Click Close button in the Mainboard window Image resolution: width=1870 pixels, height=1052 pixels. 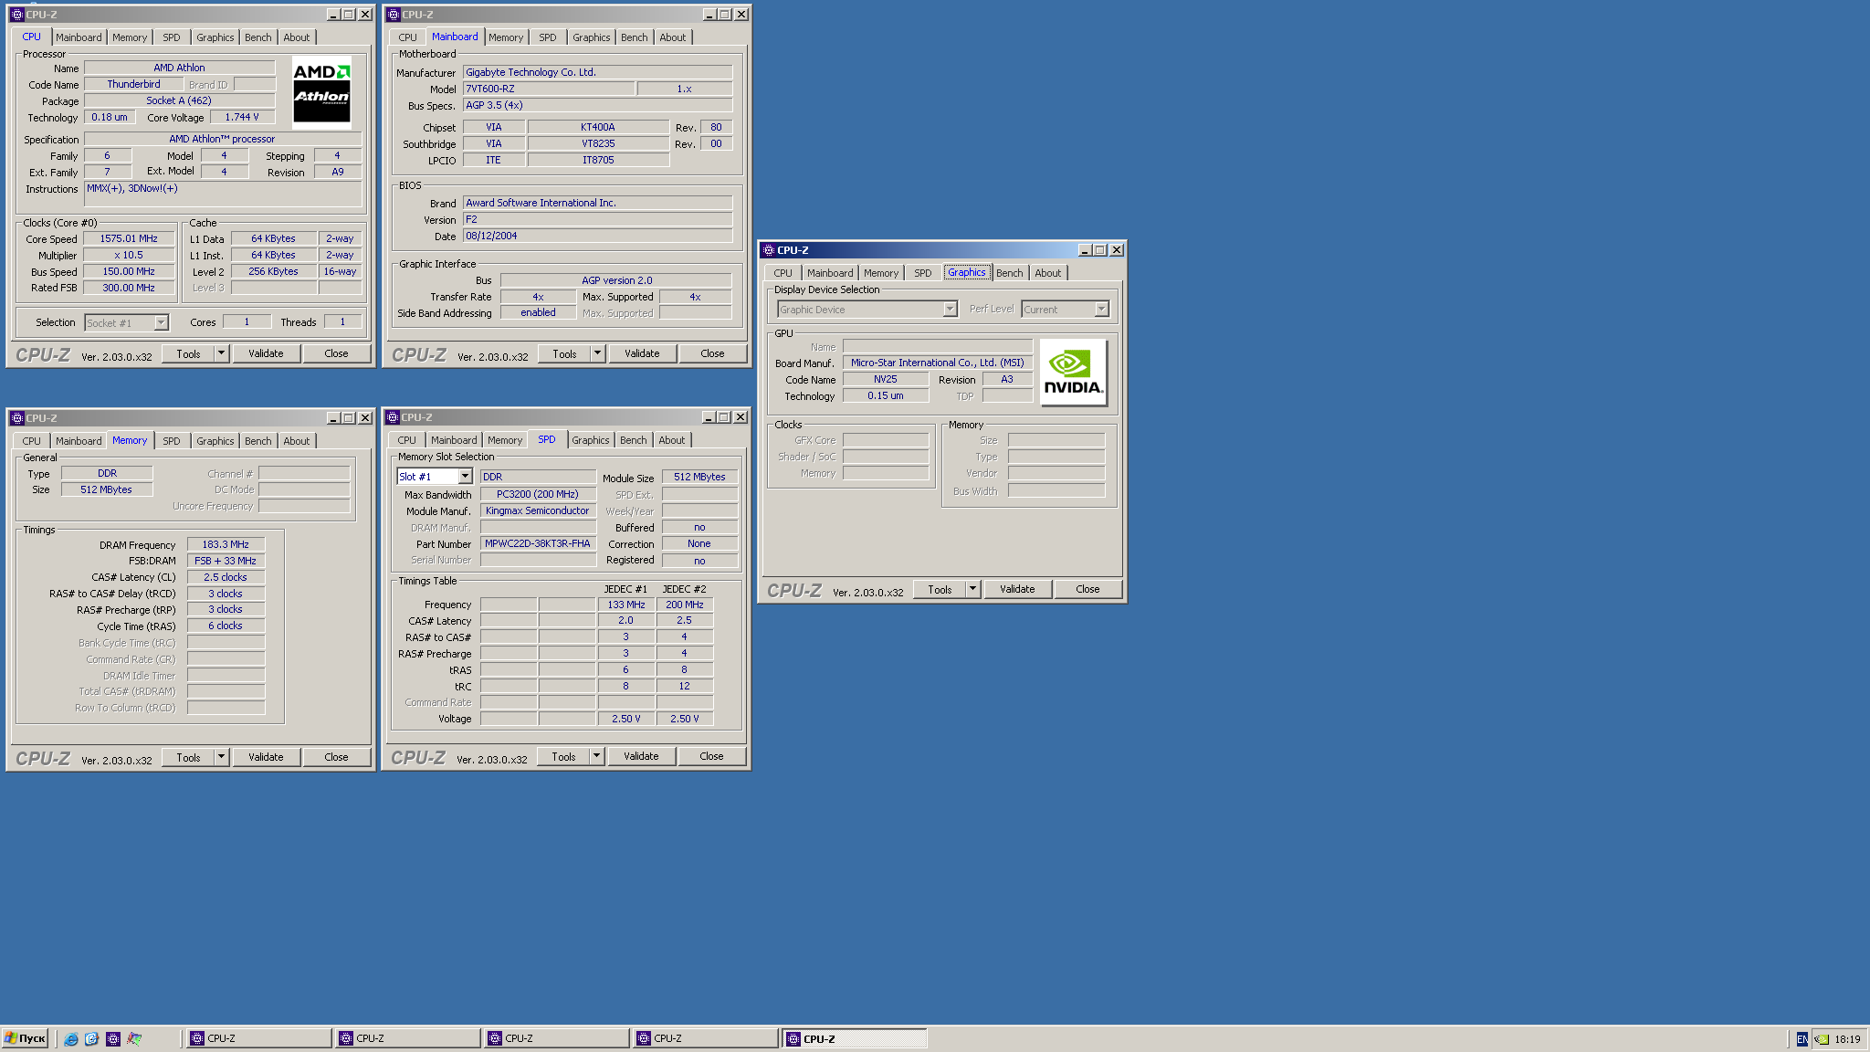[712, 353]
